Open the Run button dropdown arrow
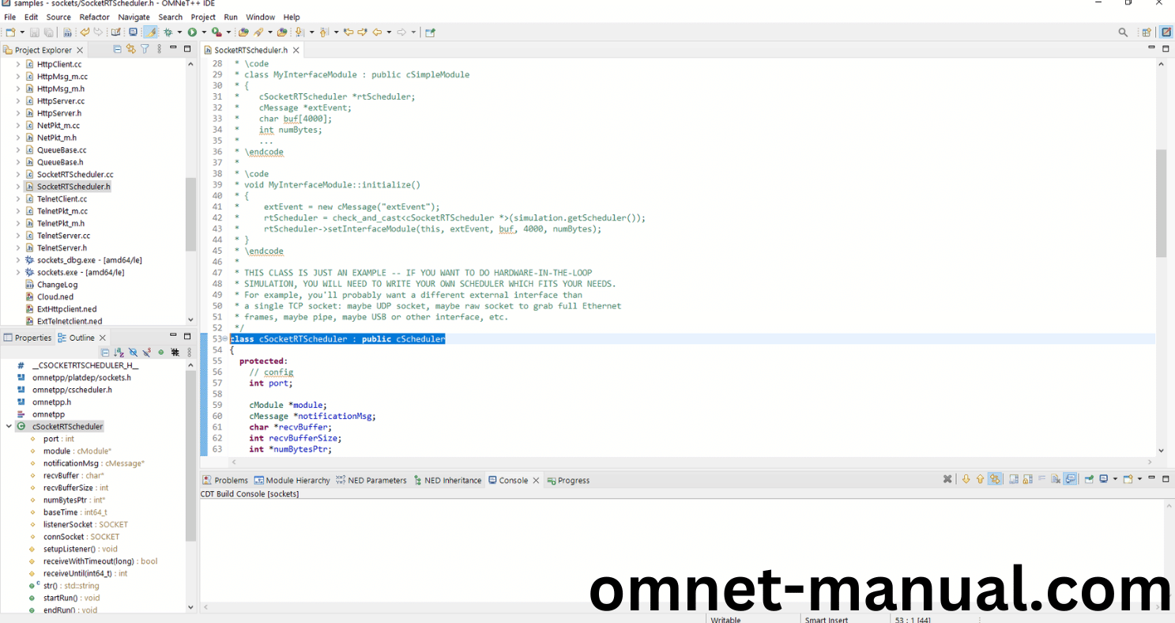Viewport: 1175px width, 623px height. [x=203, y=32]
